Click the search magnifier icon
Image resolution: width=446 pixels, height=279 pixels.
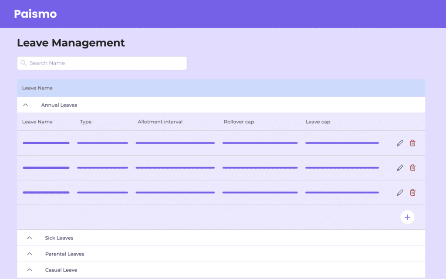(24, 63)
